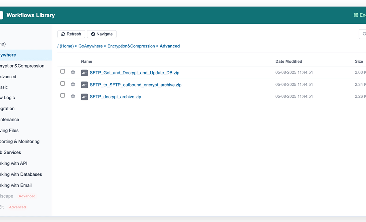Viewport: 366px width, 222px height.
Task: Tick the checkbox for SFTP_Get_and_Decrypt_and_Update_DB.zip
Action: [x=62, y=71]
